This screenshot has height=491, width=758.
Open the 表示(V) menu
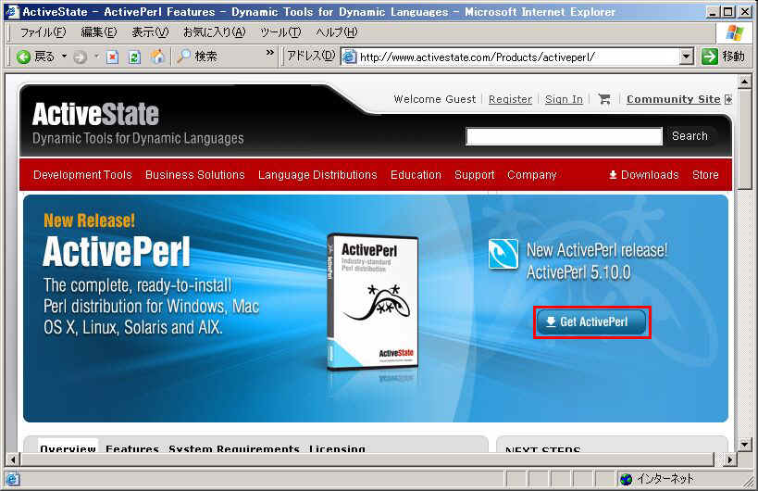(x=150, y=32)
